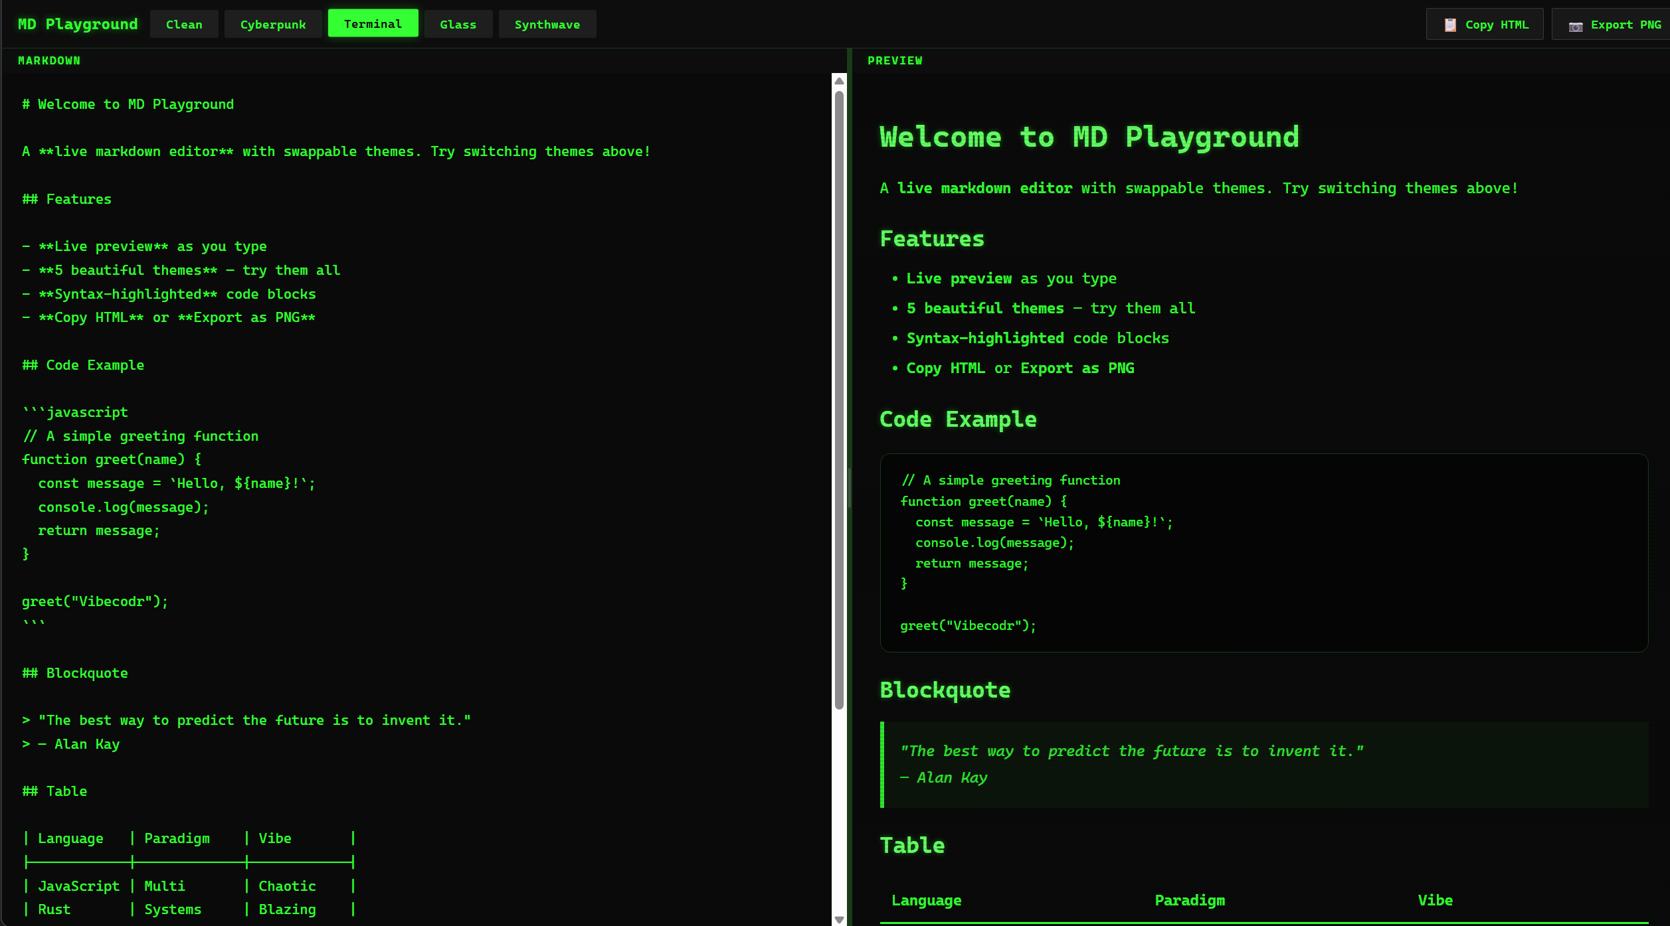The width and height of the screenshot is (1670, 926).
Task: Click 'Syntax-highlighted code blocks' bullet in preview
Action: click(1038, 339)
